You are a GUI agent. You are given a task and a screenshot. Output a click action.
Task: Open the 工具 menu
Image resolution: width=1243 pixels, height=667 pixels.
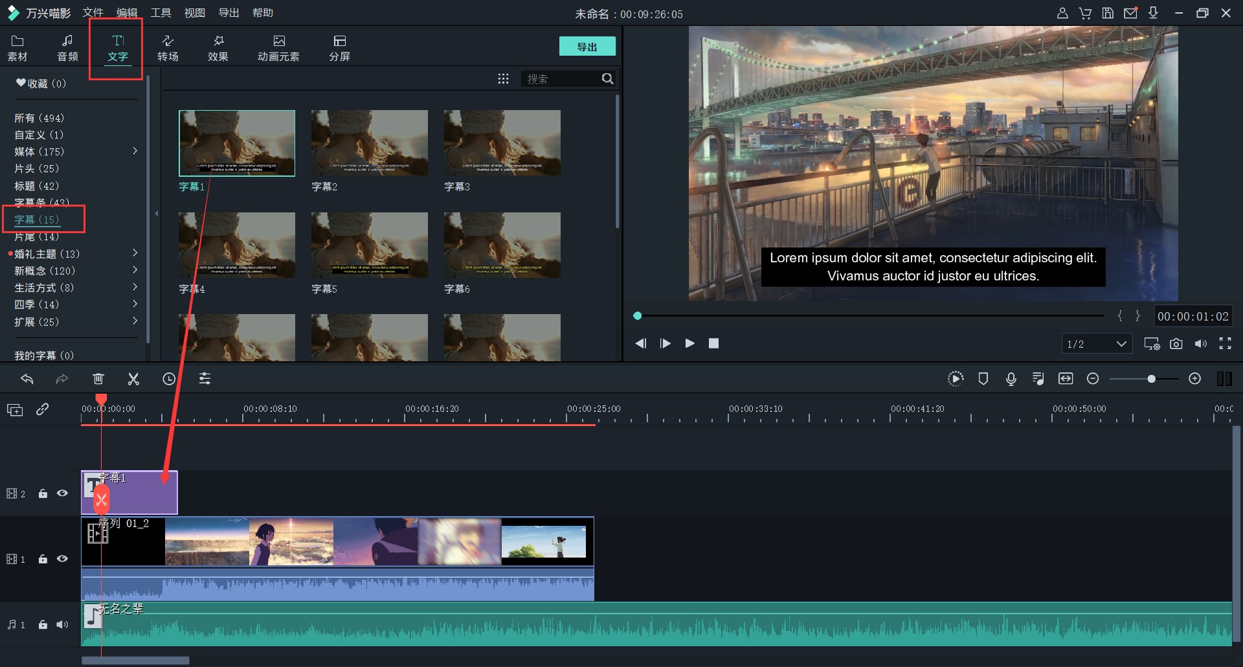pos(161,13)
